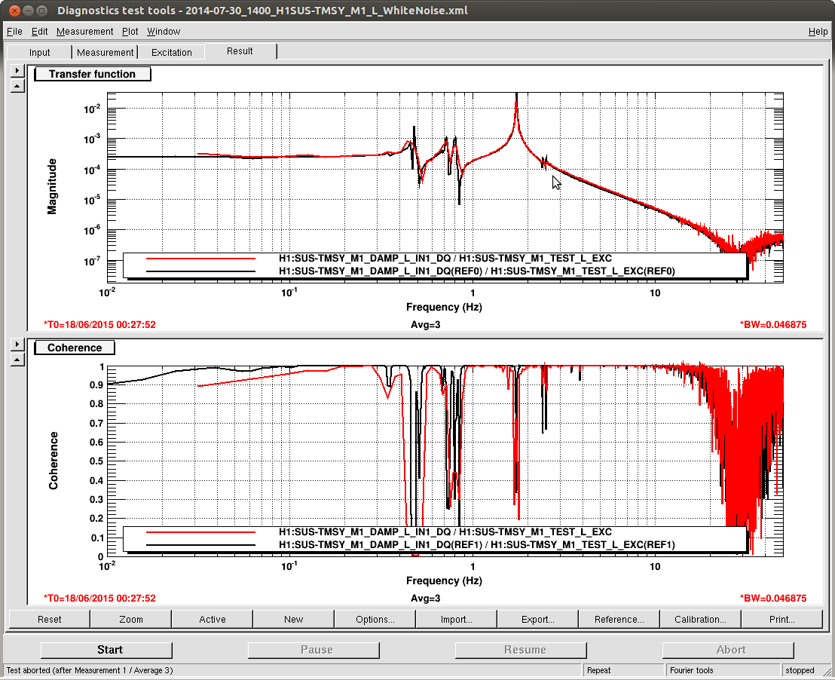The image size is (835, 680).
Task: Collapse the Coherence plot up arrow
Action: [x=17, y=359]
